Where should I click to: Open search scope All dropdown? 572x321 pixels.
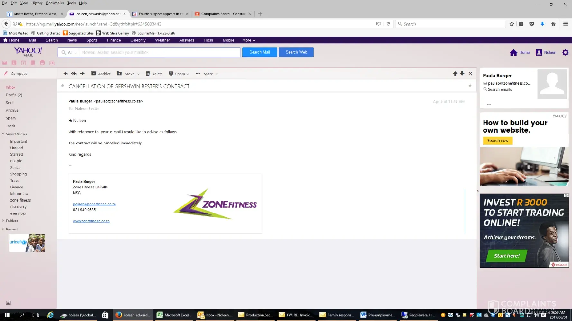pos(69,52)
